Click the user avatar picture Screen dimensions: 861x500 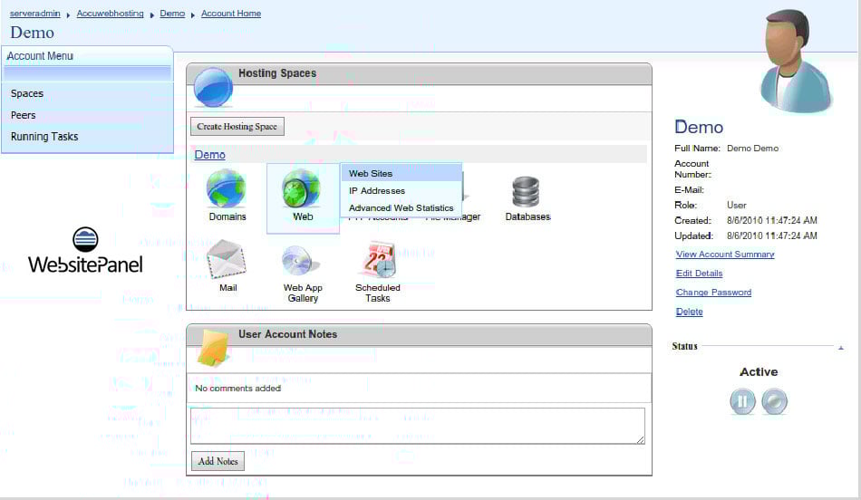click(x=796, y=59)
